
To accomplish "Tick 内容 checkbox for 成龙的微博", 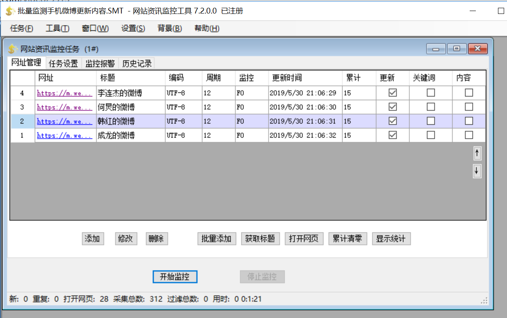I will (469, 135).
